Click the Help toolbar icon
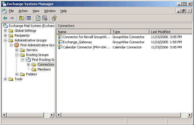Screen dimensions: 194x125 [x=54, y=18]
